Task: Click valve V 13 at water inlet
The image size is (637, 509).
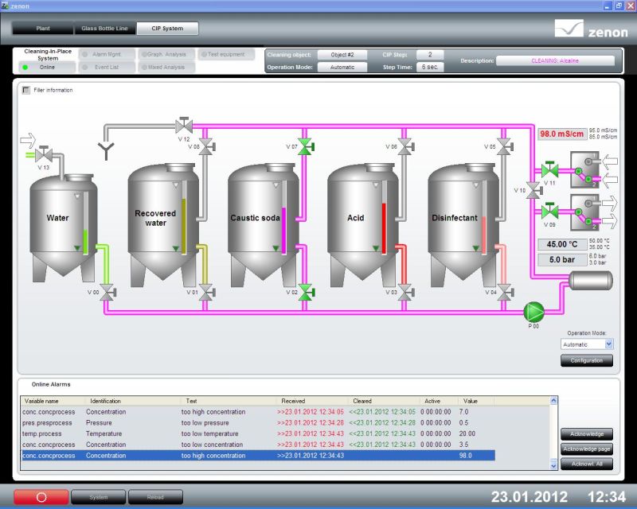Action: 44,153
